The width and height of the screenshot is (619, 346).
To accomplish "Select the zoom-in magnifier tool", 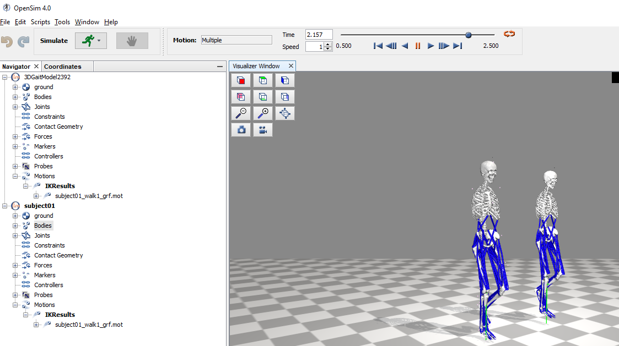I will 262,113.
